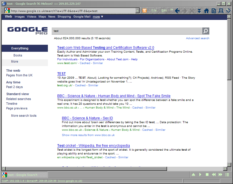The image size is (233, 184).
Task: Expand the toolbar overflow chevron
Action: [x=172, y=10]
